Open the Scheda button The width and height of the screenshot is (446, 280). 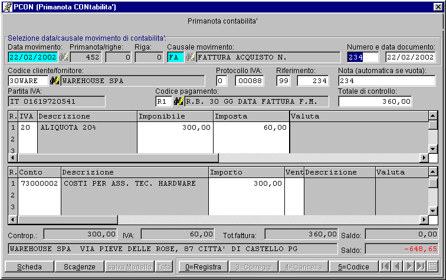pos(29,266)
